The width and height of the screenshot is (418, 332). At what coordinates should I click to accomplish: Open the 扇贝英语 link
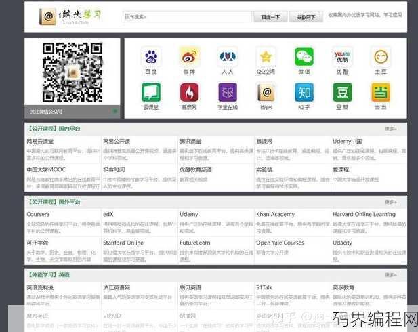click(x=190, y=288)
